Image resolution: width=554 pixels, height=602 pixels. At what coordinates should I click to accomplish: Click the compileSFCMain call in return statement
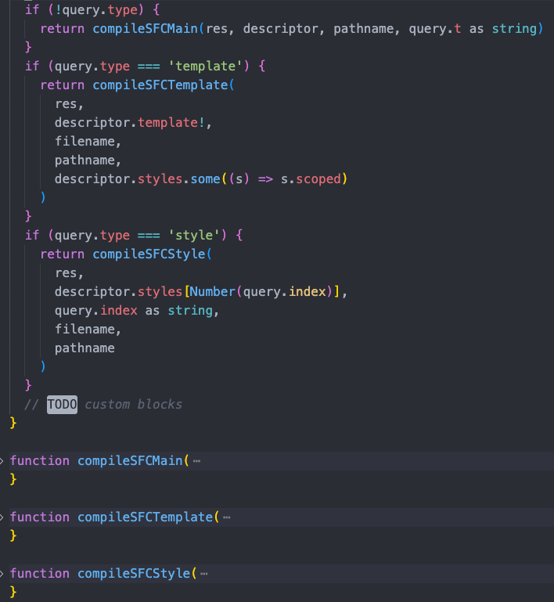[x=145, y=29]
